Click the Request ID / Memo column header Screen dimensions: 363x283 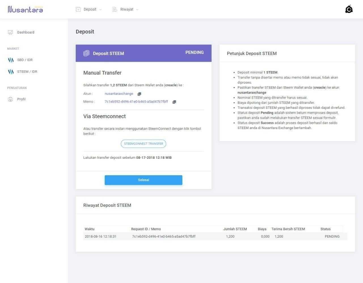(146, 229)
